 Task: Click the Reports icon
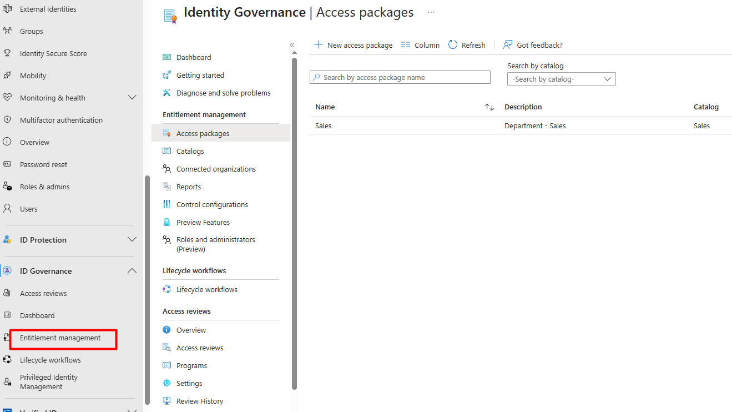166,187
